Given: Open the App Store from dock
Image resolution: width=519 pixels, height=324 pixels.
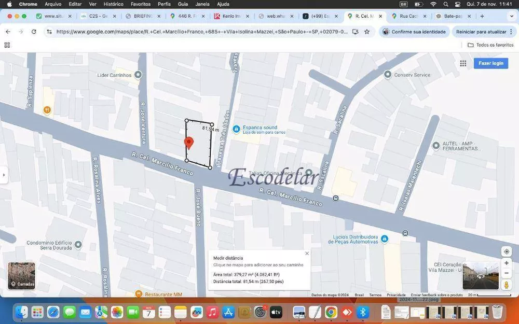Looking at the screenshot, I should [228, 312].
